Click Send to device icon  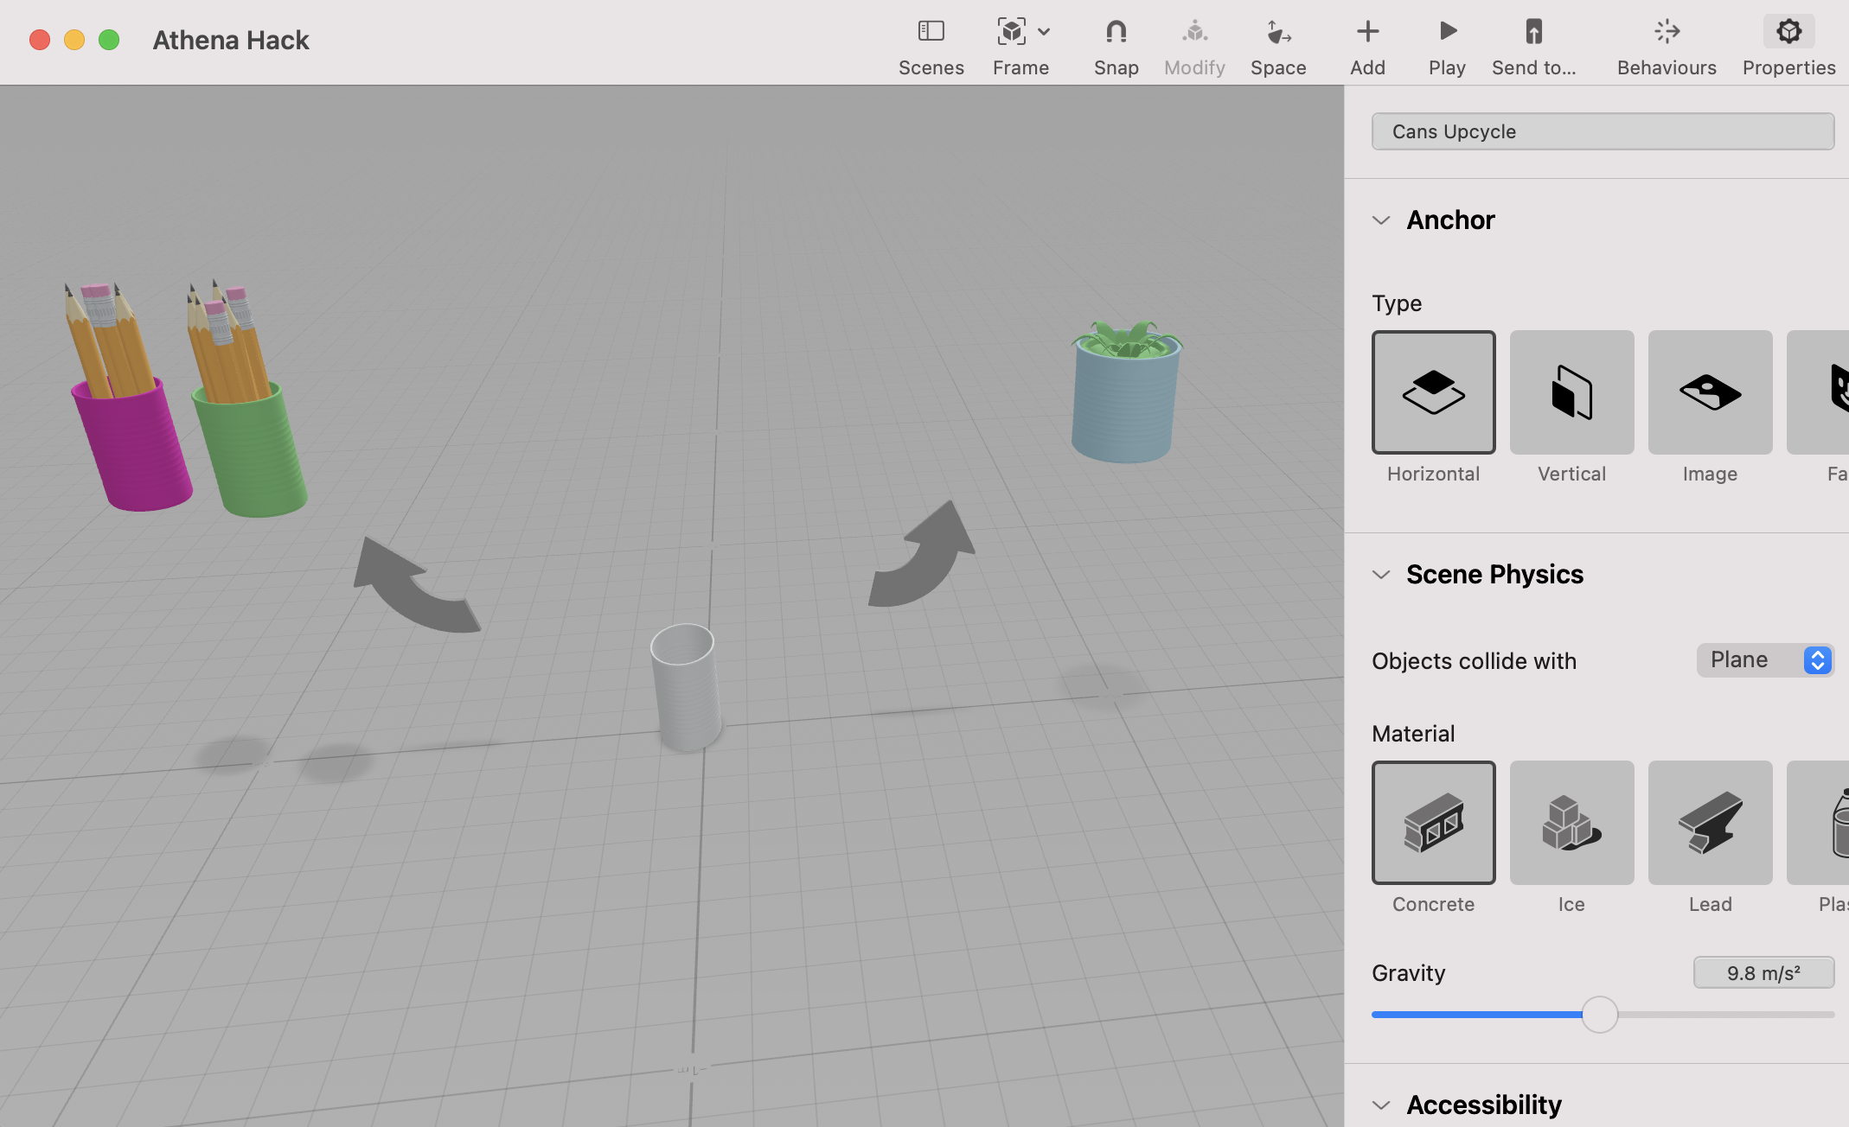tap(1533, 32)
